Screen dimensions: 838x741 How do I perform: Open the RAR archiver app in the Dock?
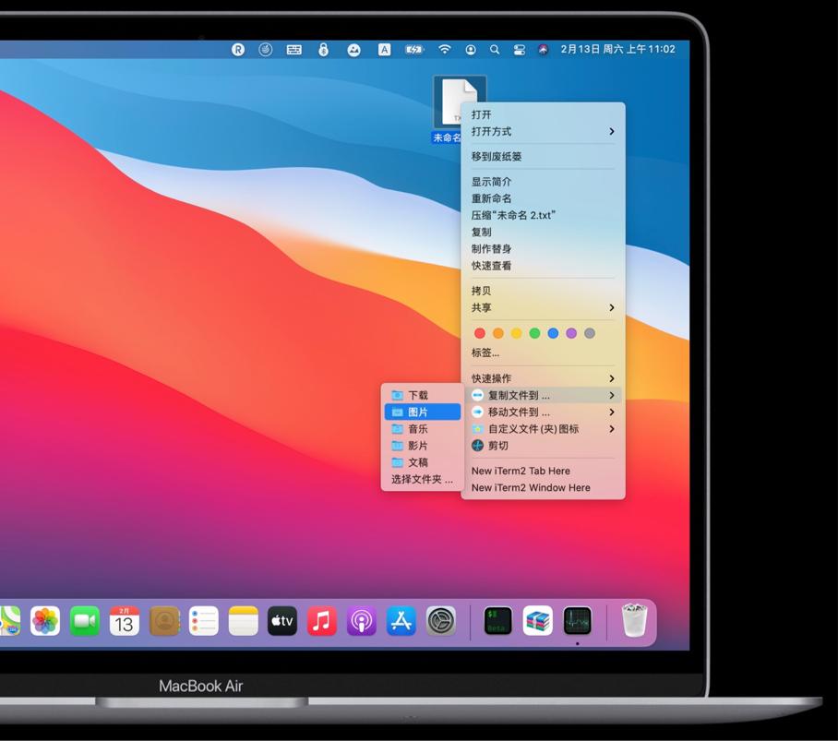pos(537,621)
